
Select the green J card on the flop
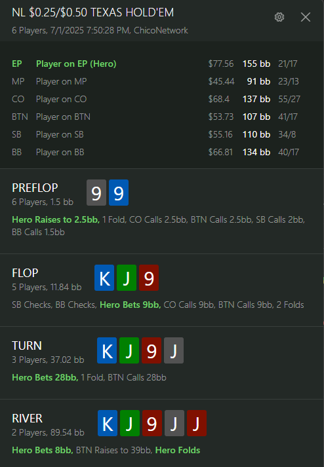(127, 278)
